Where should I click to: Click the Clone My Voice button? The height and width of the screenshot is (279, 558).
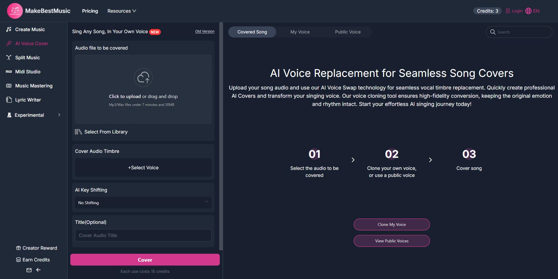(392, 224)
